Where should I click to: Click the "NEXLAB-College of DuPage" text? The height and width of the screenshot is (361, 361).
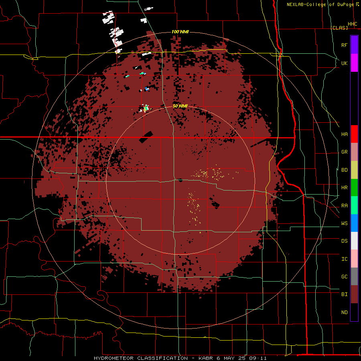tap(320, 4)
